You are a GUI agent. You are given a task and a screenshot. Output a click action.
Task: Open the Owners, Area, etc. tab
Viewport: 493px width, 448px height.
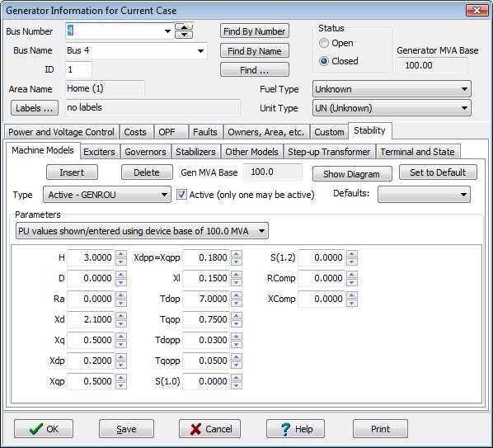tap(266, 132)
